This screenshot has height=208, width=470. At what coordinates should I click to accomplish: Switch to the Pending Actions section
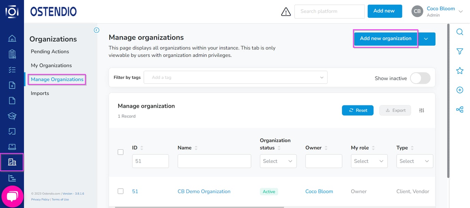[50, 51]
